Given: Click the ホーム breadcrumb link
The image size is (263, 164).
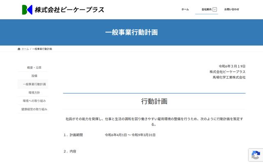Looking at the screenshot, I should [25, 49].
